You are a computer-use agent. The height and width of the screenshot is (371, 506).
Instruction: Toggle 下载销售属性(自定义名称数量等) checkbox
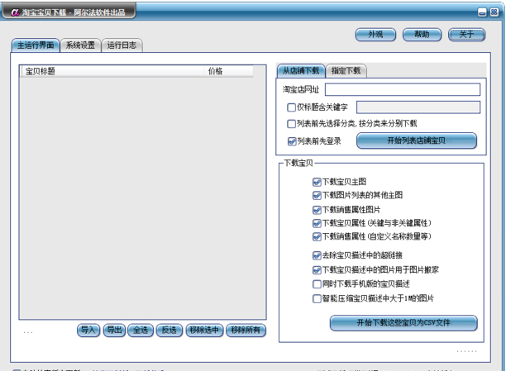[317, 237]
